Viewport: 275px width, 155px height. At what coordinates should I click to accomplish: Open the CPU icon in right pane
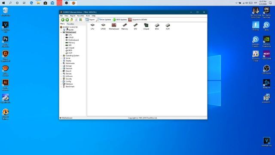[92, 27]
